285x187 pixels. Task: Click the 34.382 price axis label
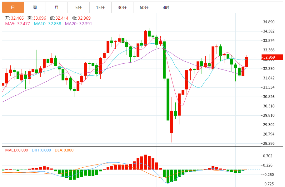[x=269, y=31]
